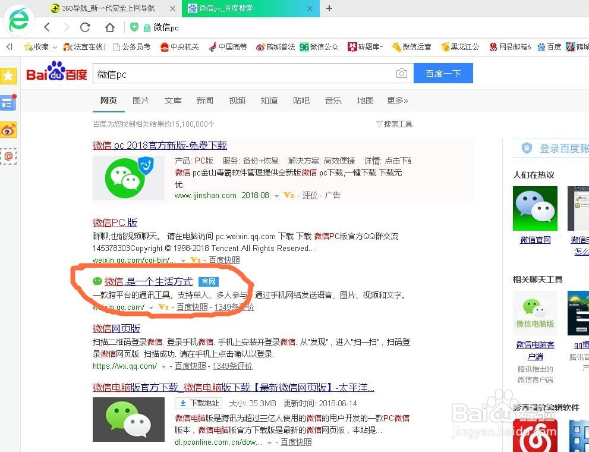Click the browser back arrow

click(47, 27)
